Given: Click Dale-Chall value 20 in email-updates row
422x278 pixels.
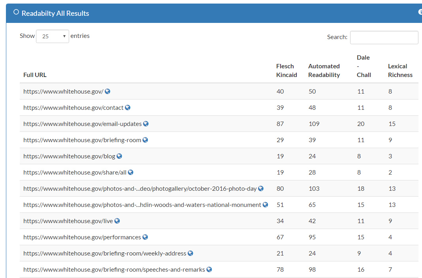Looking at the screenshot, I should click(361, 124).
